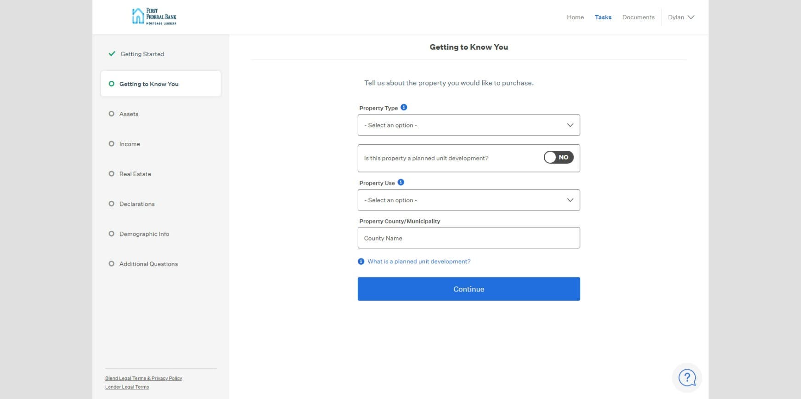The height and width of the screenshot is (399, 801).
Task: Go to the Home tab
Action: point(575,17)
